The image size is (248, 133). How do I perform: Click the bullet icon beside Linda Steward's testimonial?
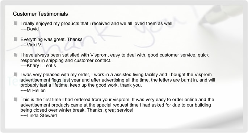tap(15, 99)
